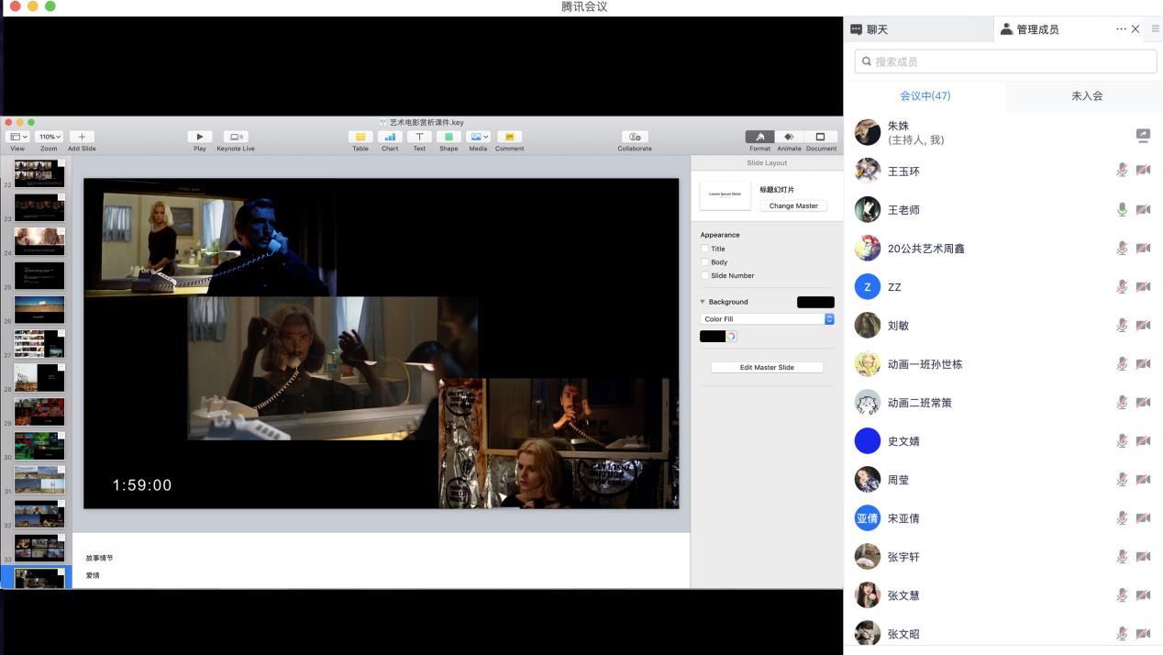Switch to the 未入会 tab
The width and height of the screenshot is (1163, 655).
coord(1086,95)
